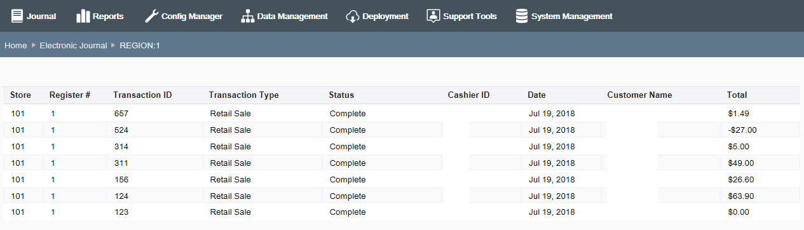
Task: Select transaction ID 156
Action: [121, 180]
